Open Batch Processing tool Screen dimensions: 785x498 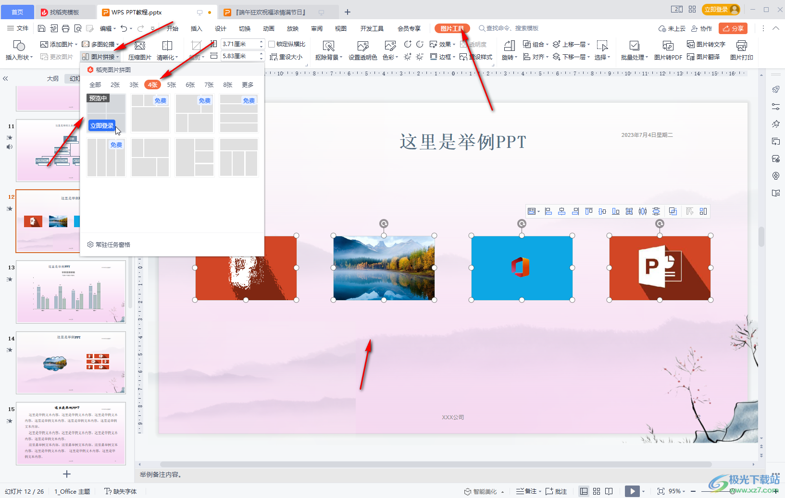pos(635,50)
